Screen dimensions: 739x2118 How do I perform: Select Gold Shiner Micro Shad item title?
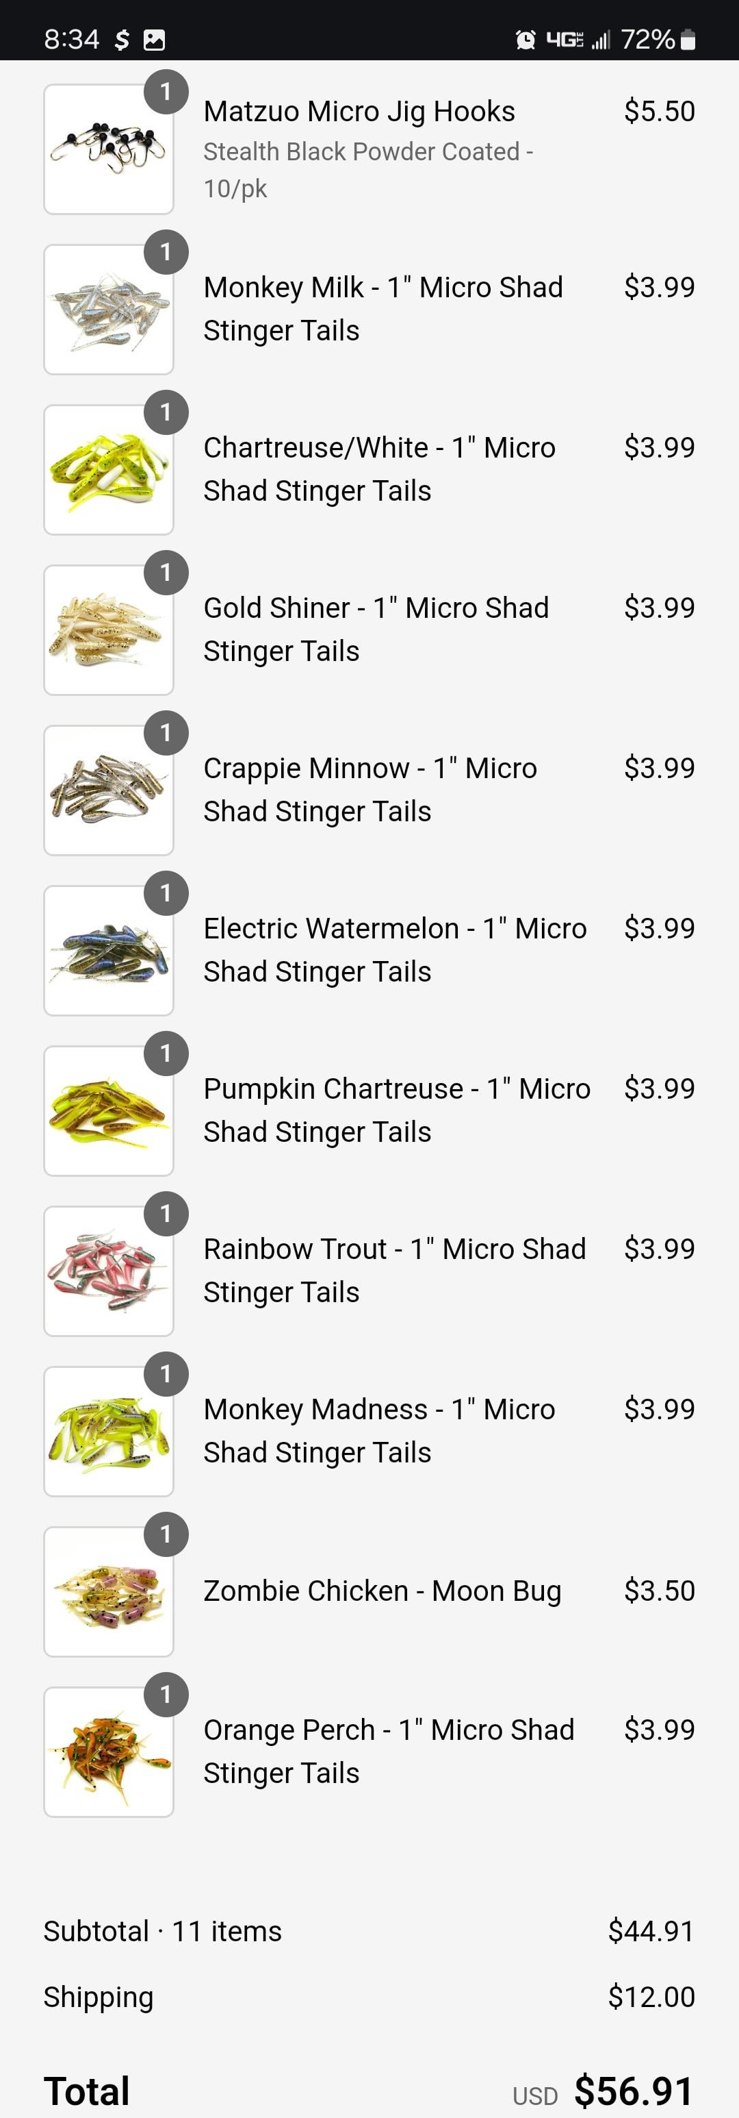tap(376, 629)
